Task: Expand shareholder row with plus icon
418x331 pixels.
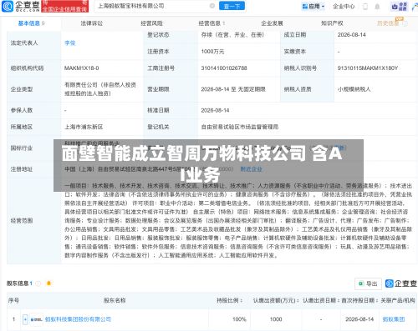Action: click(25, 319)
